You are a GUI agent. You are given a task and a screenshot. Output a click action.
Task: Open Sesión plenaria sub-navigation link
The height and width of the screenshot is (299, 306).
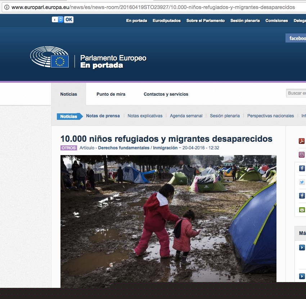225,116
